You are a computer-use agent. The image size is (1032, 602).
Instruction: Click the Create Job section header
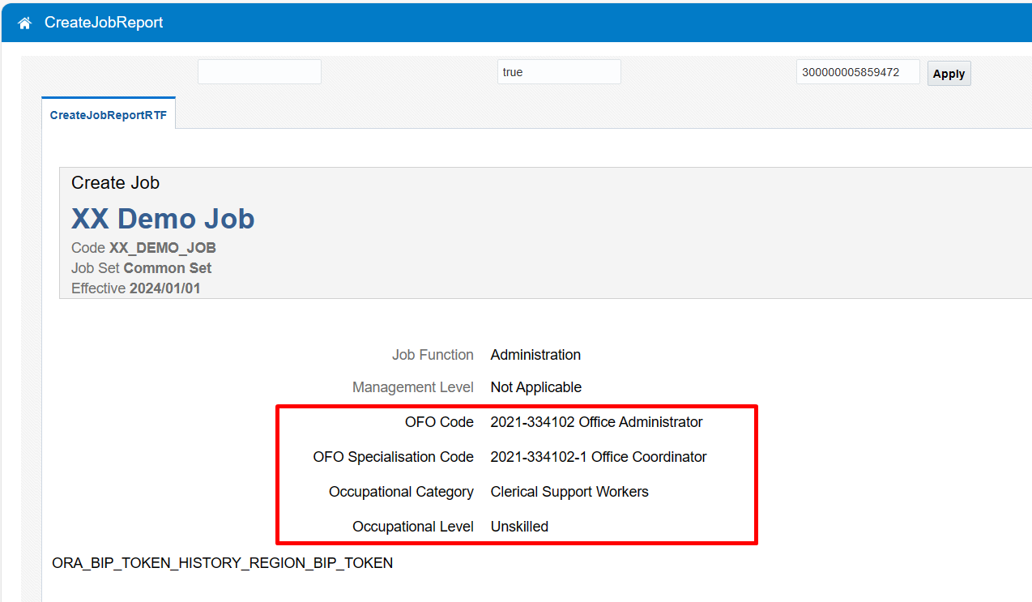coord(115,182)
